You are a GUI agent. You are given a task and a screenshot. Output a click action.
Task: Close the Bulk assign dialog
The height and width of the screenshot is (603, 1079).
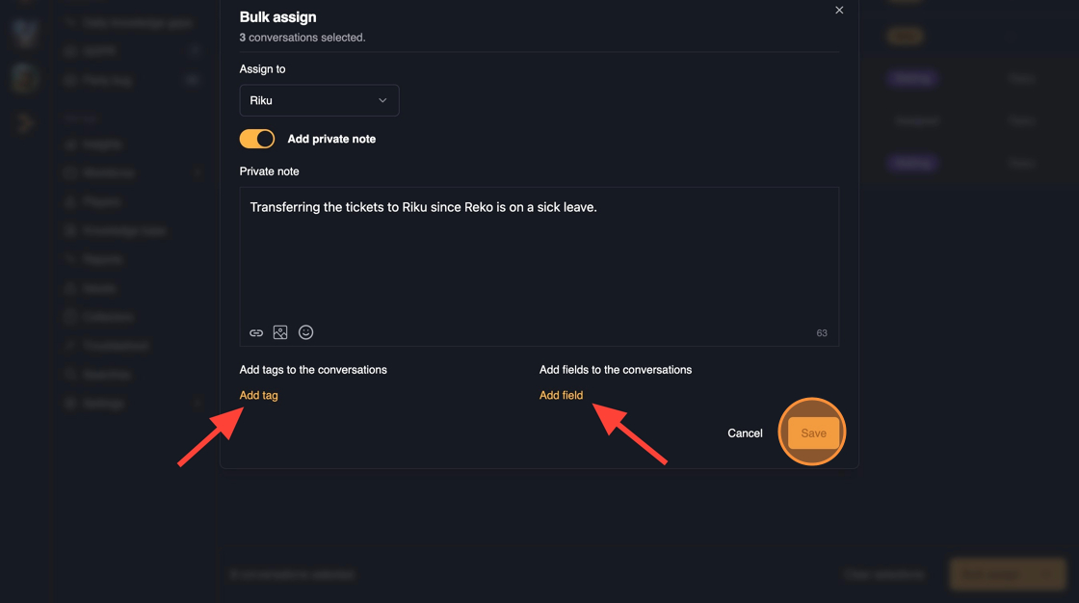point(839,11)
